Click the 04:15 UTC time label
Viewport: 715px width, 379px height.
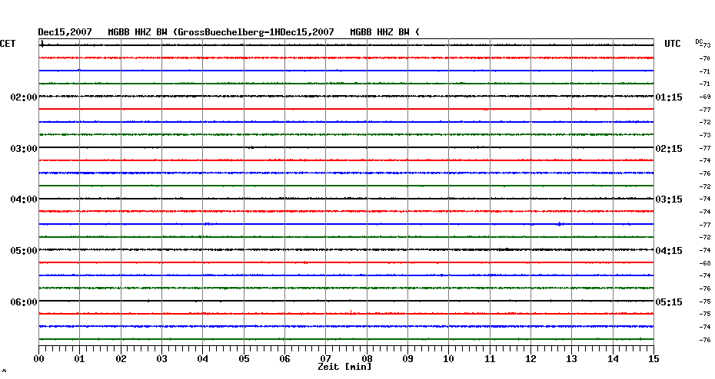[x=669, y=251]
